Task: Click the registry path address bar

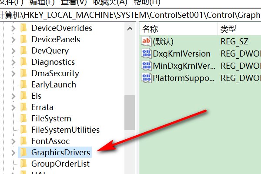Action: (130, 15)
